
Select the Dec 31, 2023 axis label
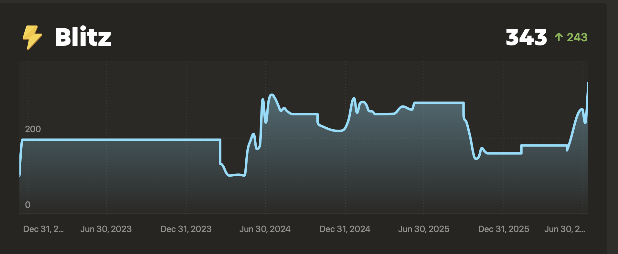(x=186, y=229)
